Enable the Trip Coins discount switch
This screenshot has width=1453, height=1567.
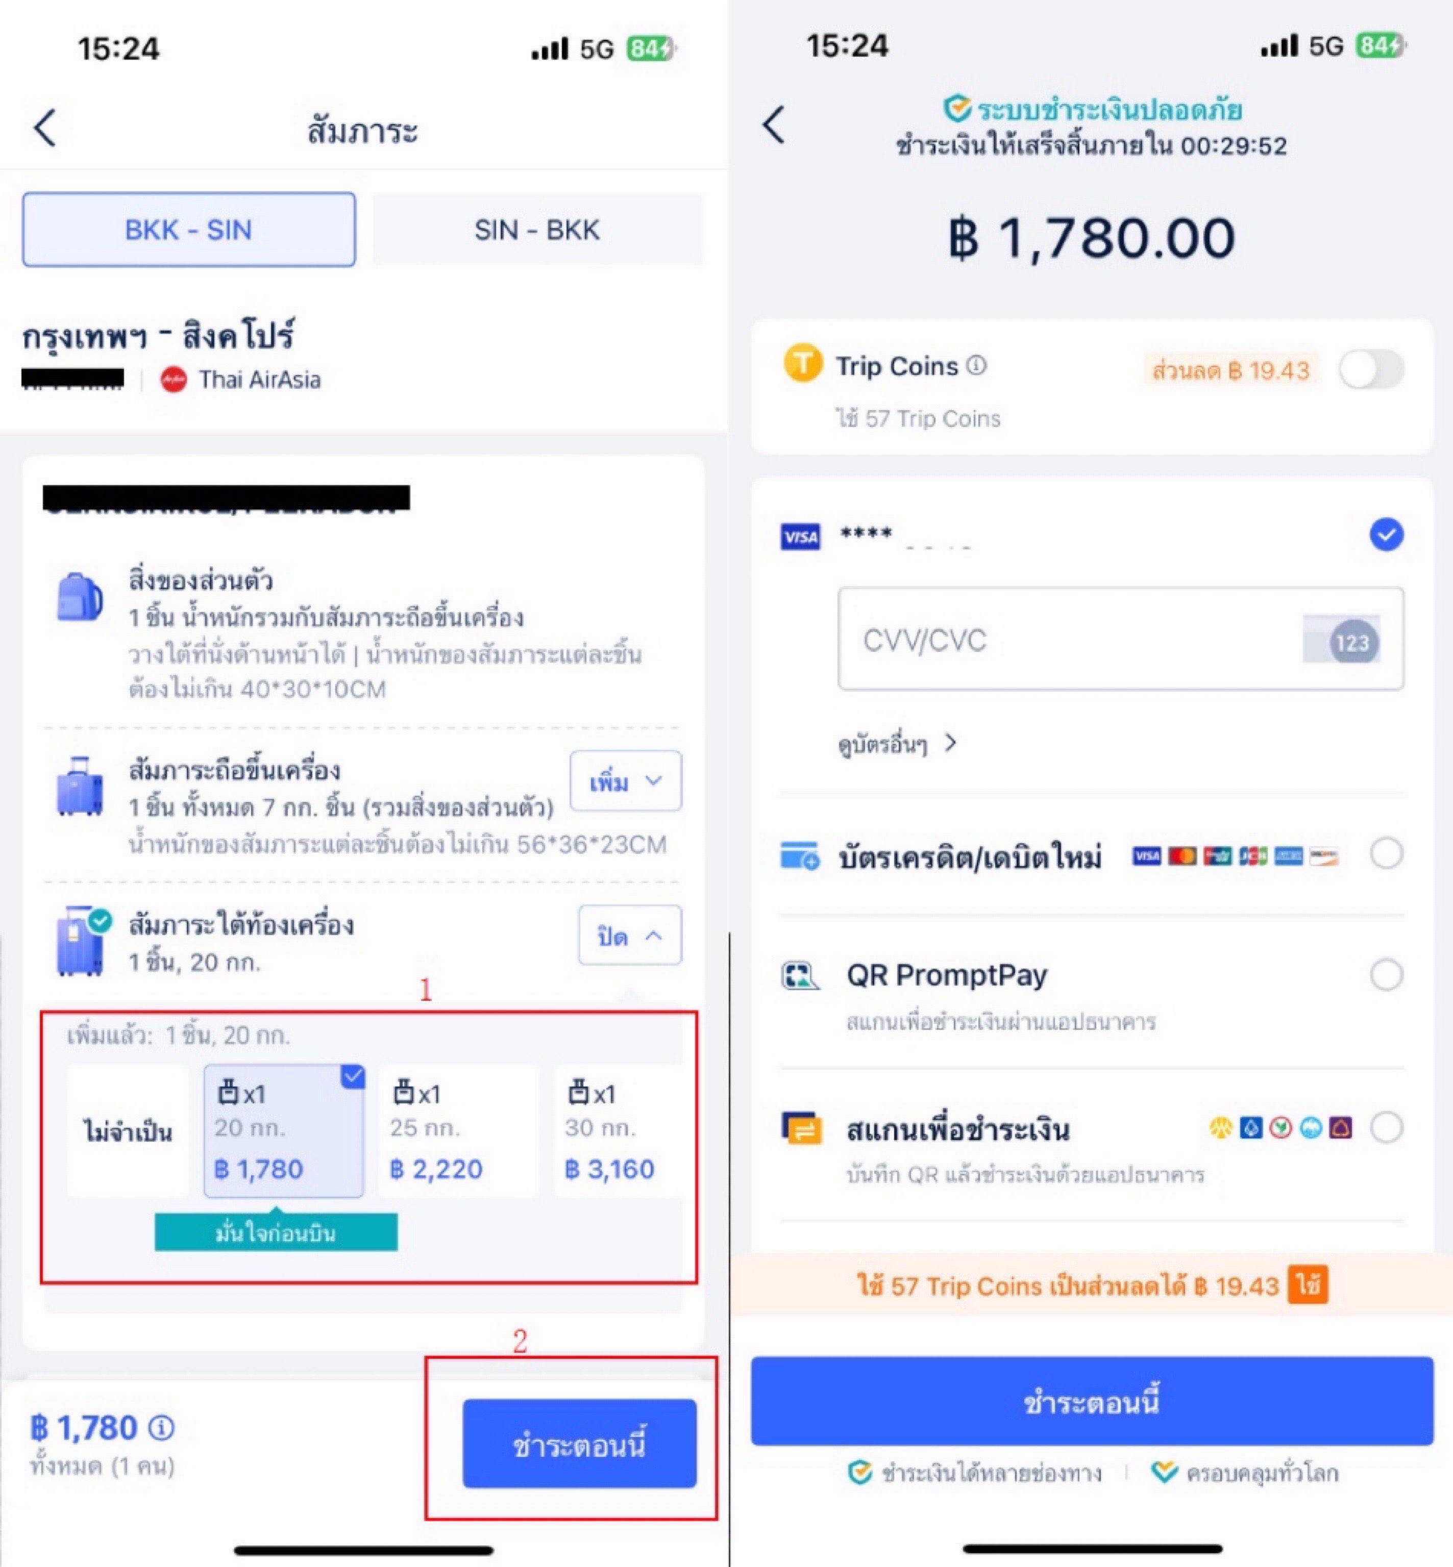coord(1372,369)
